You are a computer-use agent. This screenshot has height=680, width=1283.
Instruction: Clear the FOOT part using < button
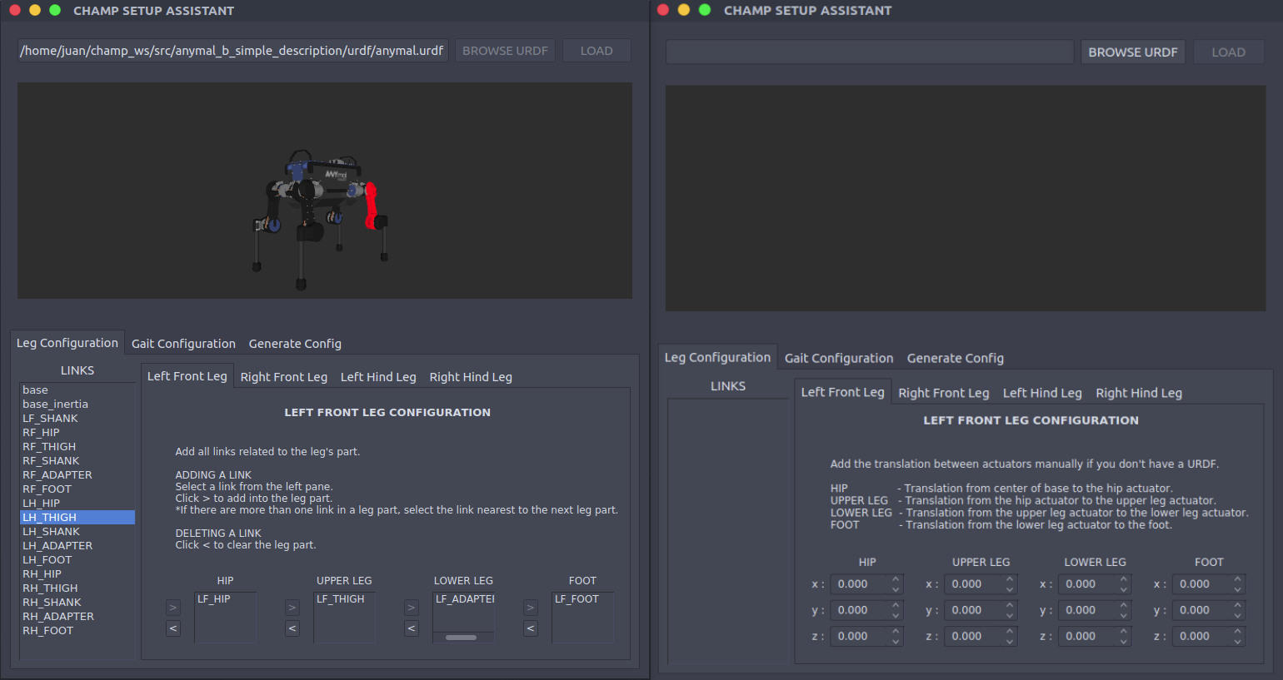pyautogui.click(x=531, y=628)
